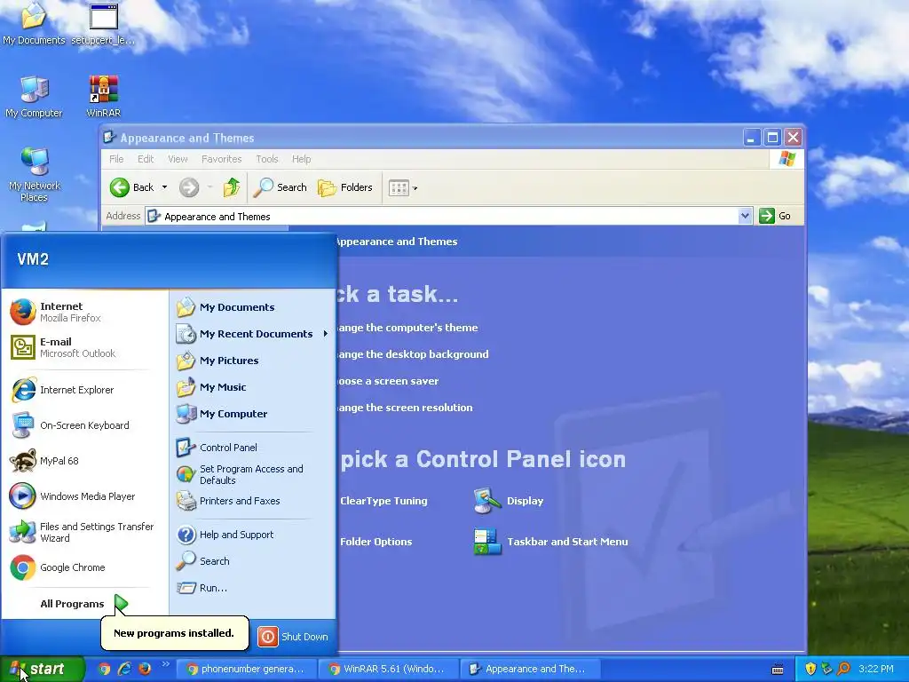The image size is (909, 682).
Task: Open My Documents in the Start menu
Action: pyautogui.click(x=252, y=306)
